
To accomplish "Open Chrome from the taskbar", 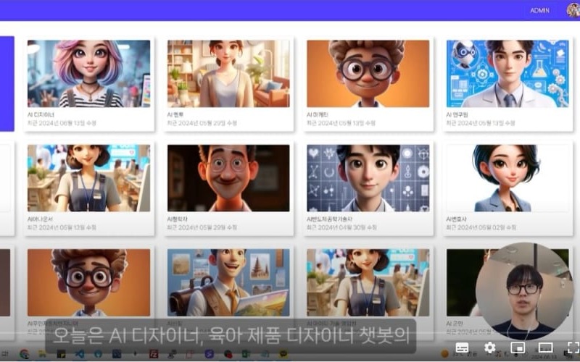I will [x=24, y=354].
